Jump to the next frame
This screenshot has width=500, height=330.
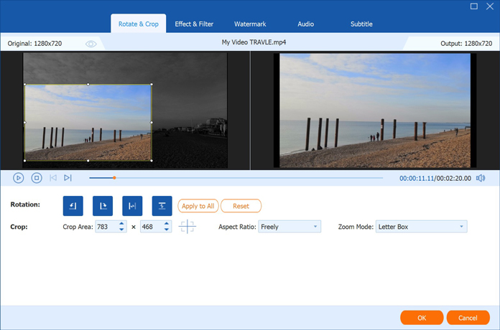68,178
